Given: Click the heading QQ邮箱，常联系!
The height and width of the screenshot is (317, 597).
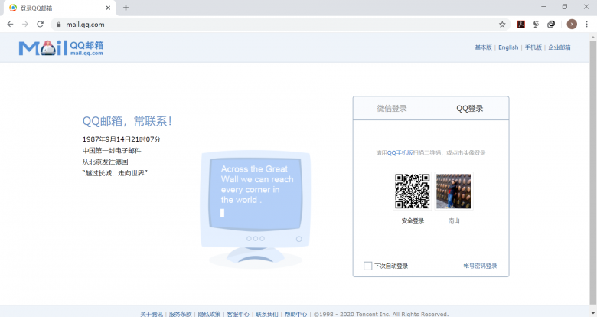Looking at the screenshot, I should [127, 121].
